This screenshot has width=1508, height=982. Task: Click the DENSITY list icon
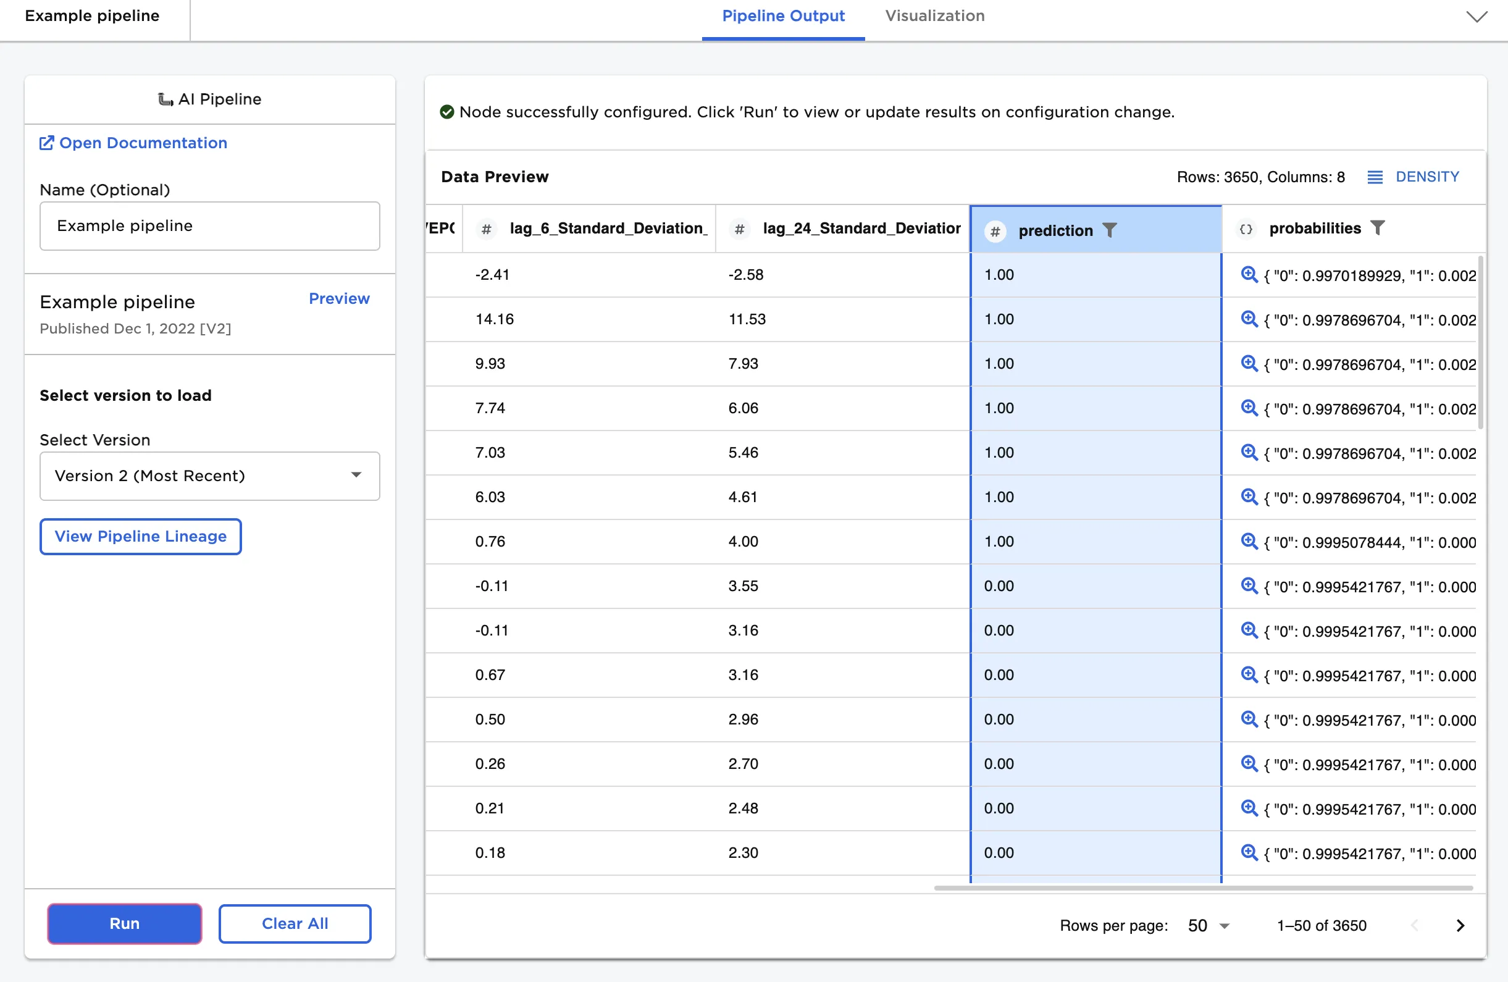click(x=1375, y=177)
